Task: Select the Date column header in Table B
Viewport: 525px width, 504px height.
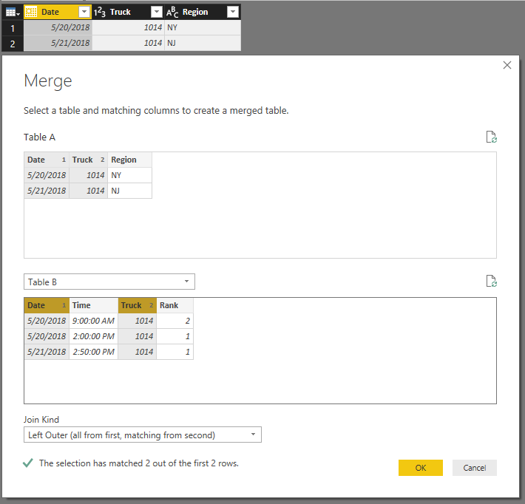Action: point(47,305)
